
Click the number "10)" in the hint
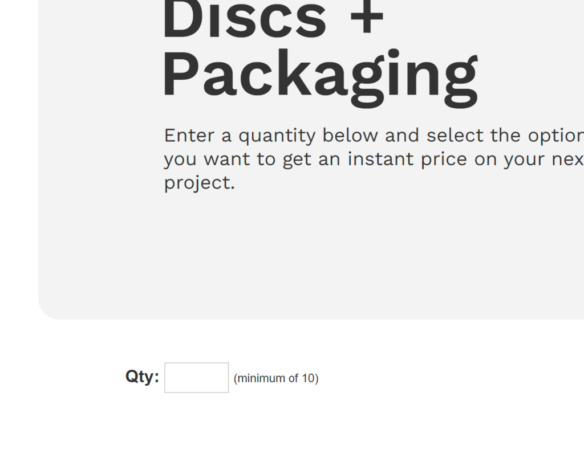pos(310,378)
